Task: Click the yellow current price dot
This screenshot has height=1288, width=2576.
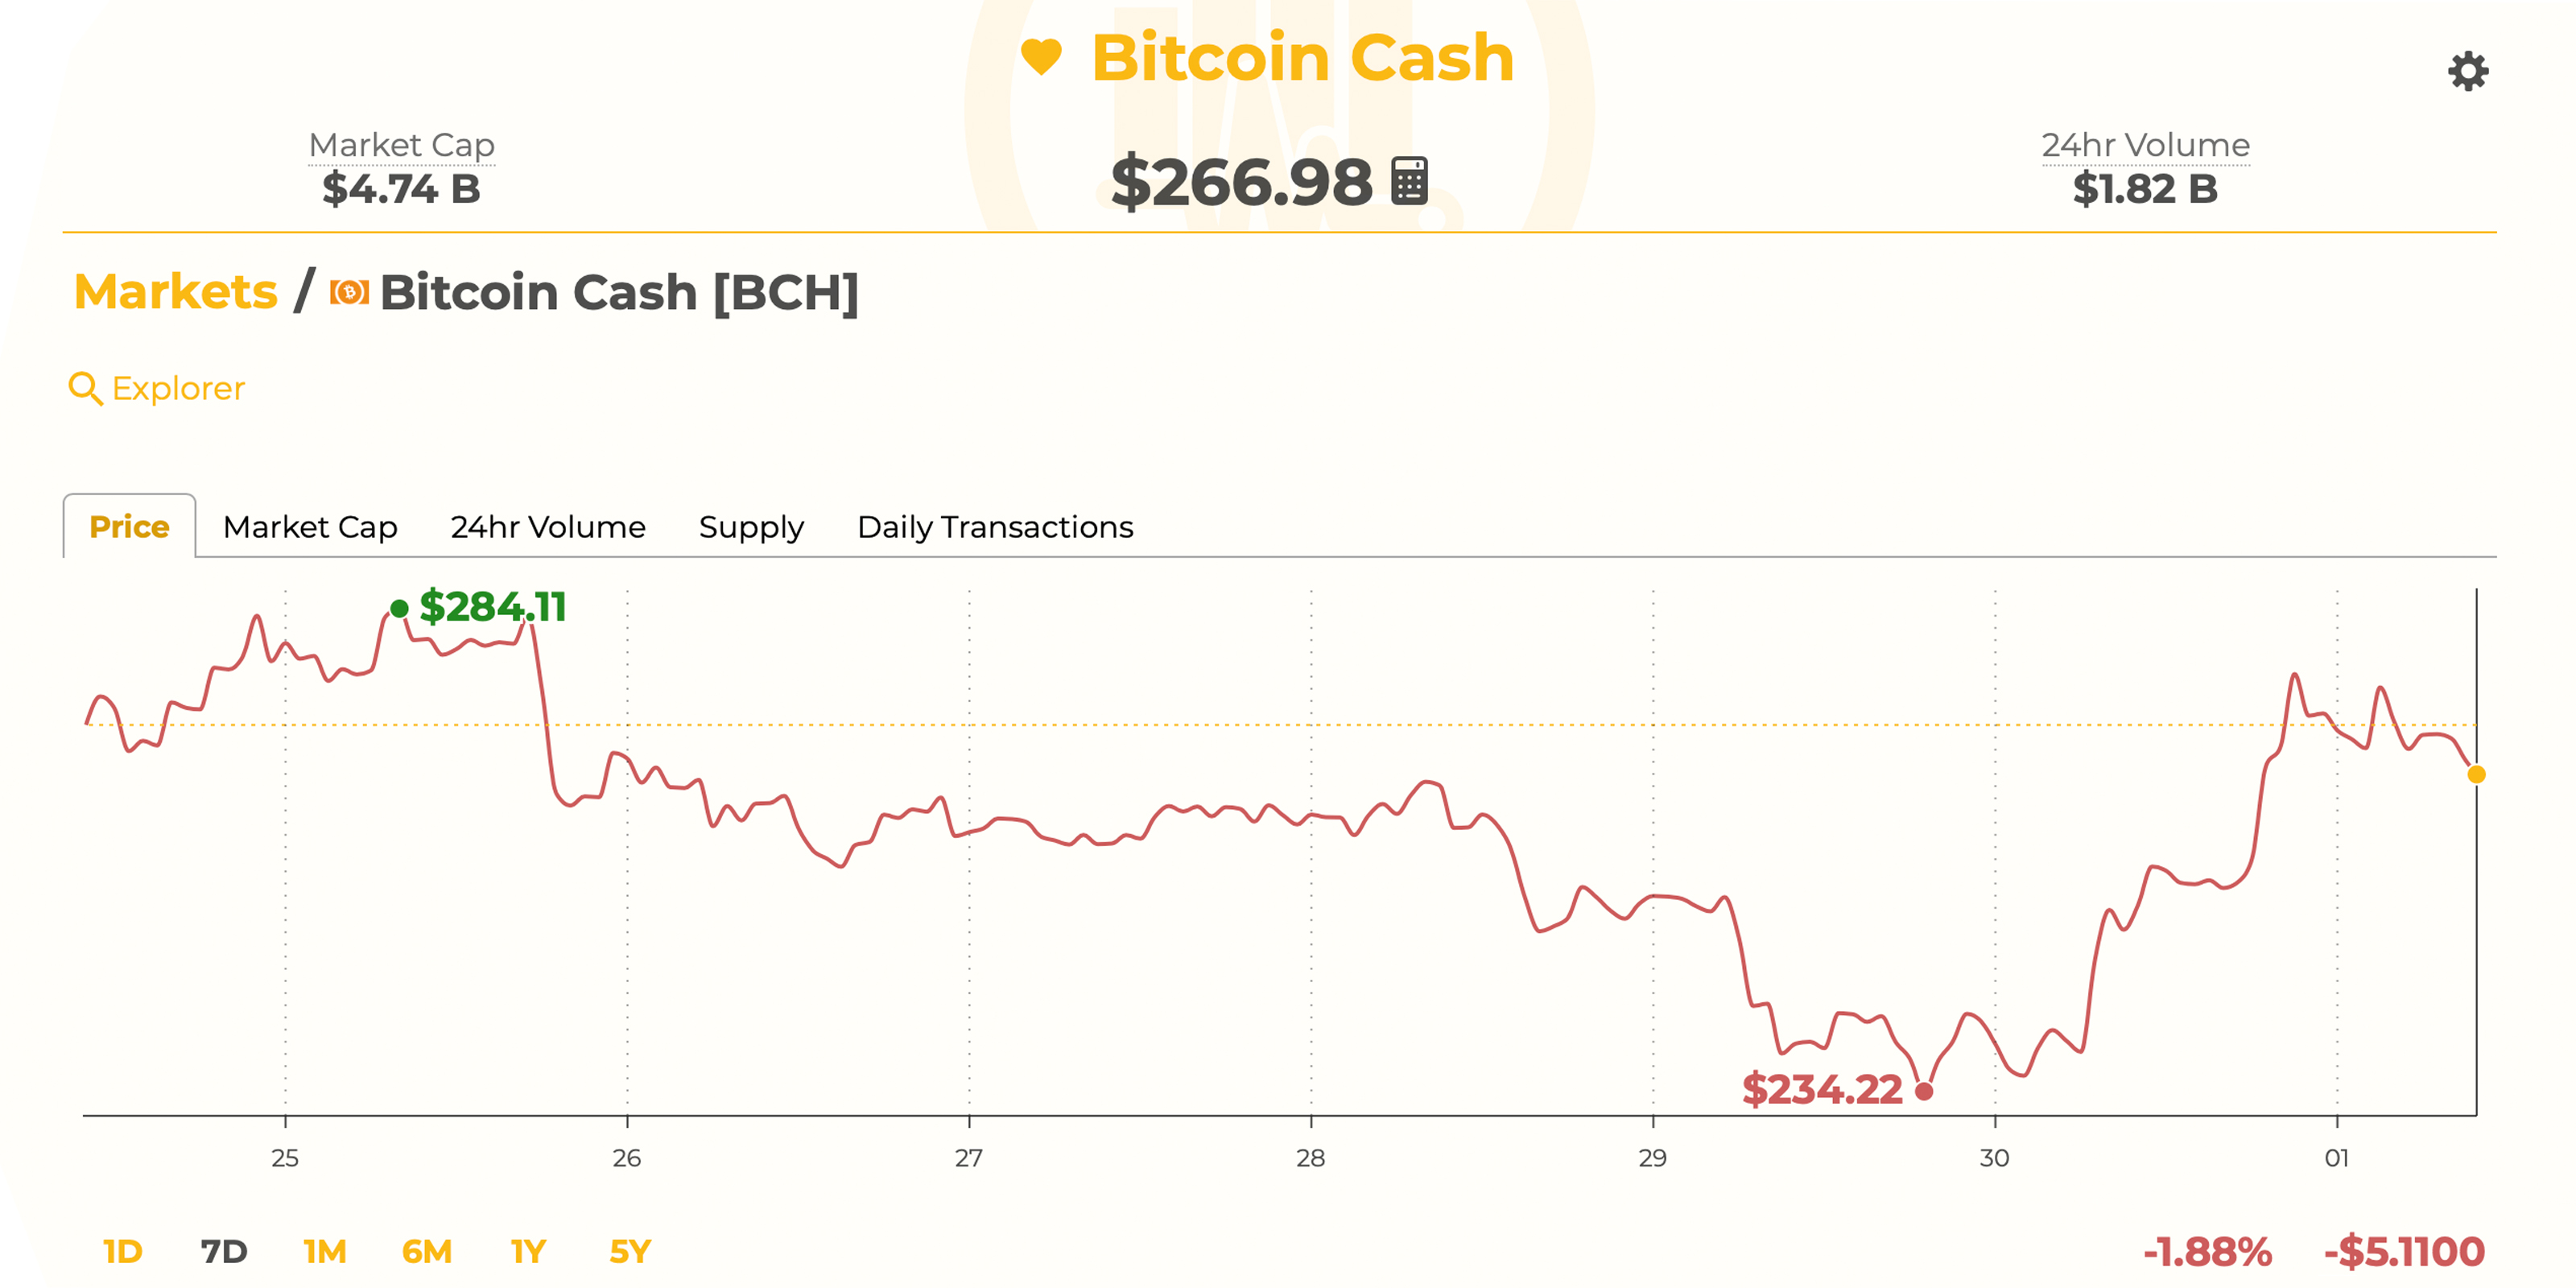Action: click(x=2476, y=774)
